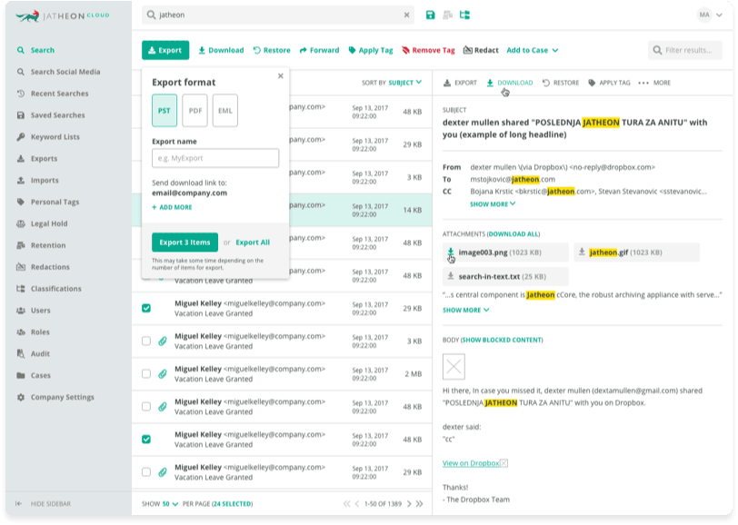Screen dimensions: 738x525
Task: Expand Show More under attachment text snippet
Action: click(x=465, y=310)
